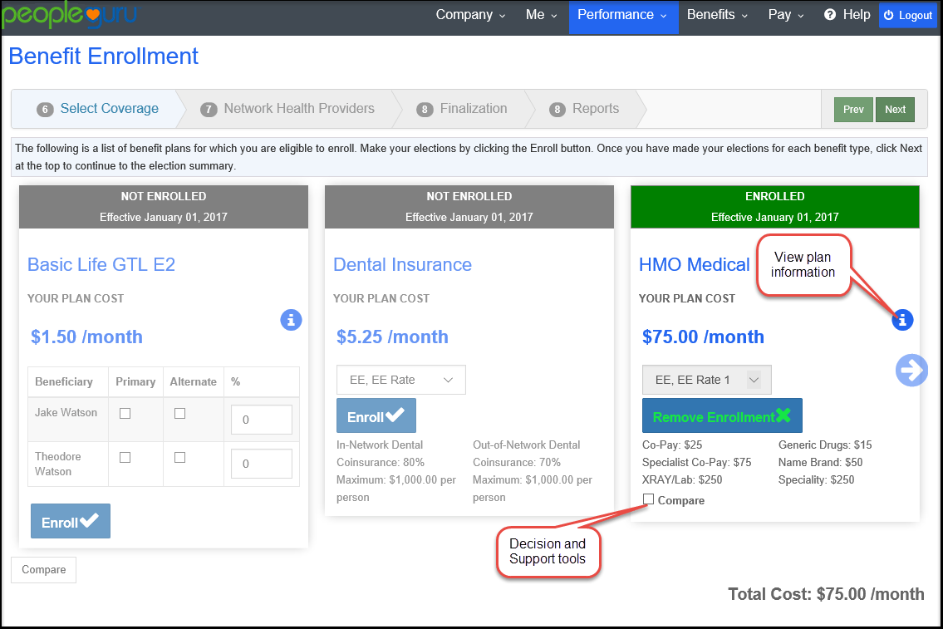The width and height of the screenshot is (943, 629).
Task: Click Enroll under Dental Insurance
Action: tap(376, 415)
